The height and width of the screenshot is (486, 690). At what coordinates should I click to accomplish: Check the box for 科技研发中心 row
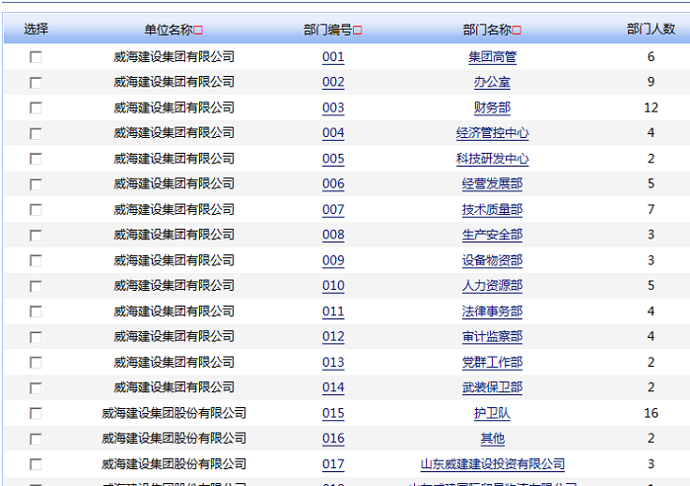[35, 159]
